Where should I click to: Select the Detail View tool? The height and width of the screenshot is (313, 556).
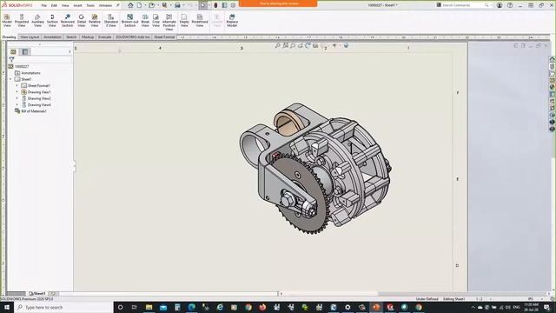click(x=82, y=21)
